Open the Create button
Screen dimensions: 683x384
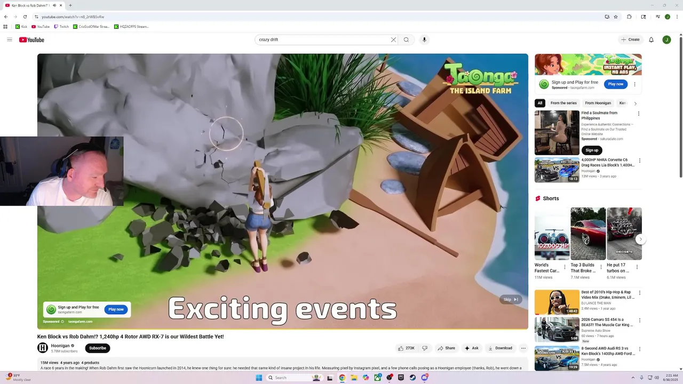(x=630, y=39)
